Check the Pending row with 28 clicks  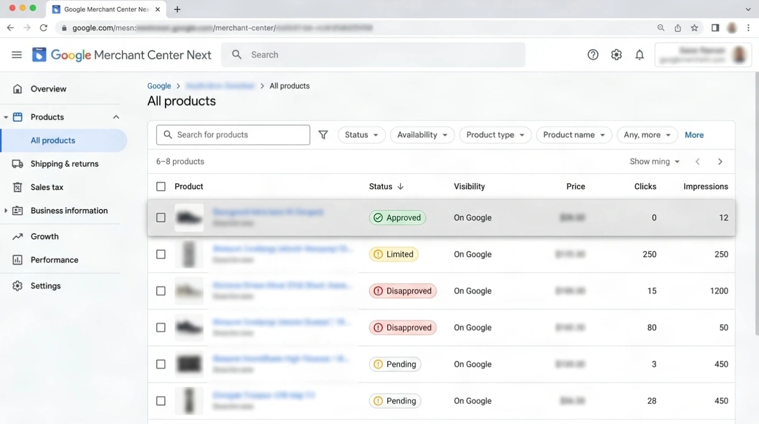click(161, 401)
